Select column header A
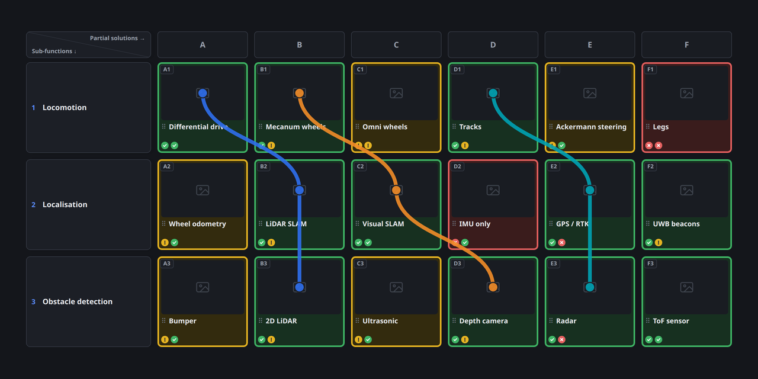758x379 pixels. (x=203, y=45)
